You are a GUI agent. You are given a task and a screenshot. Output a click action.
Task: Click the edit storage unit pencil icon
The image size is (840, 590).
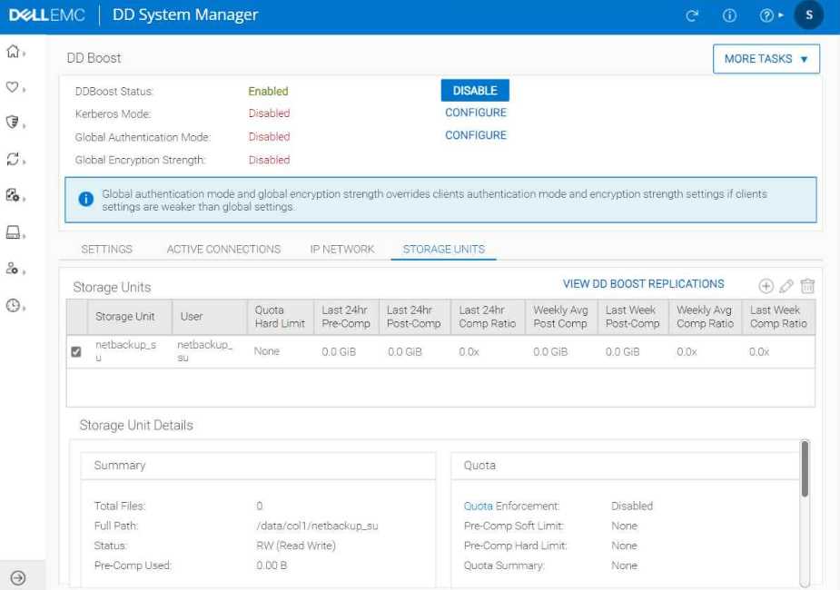point(786,286)
